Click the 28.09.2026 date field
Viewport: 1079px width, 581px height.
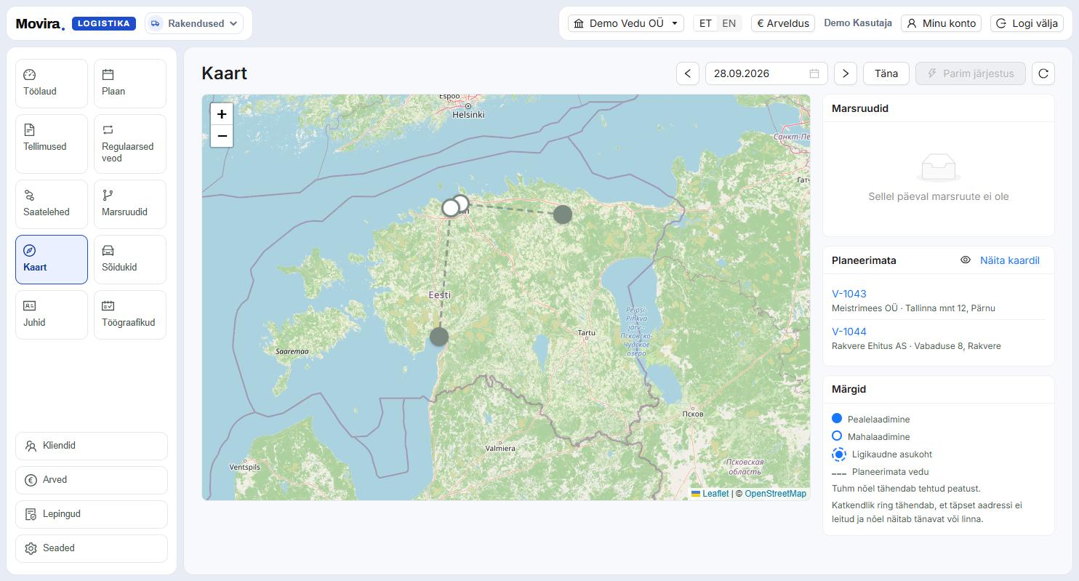click(766, 73)
